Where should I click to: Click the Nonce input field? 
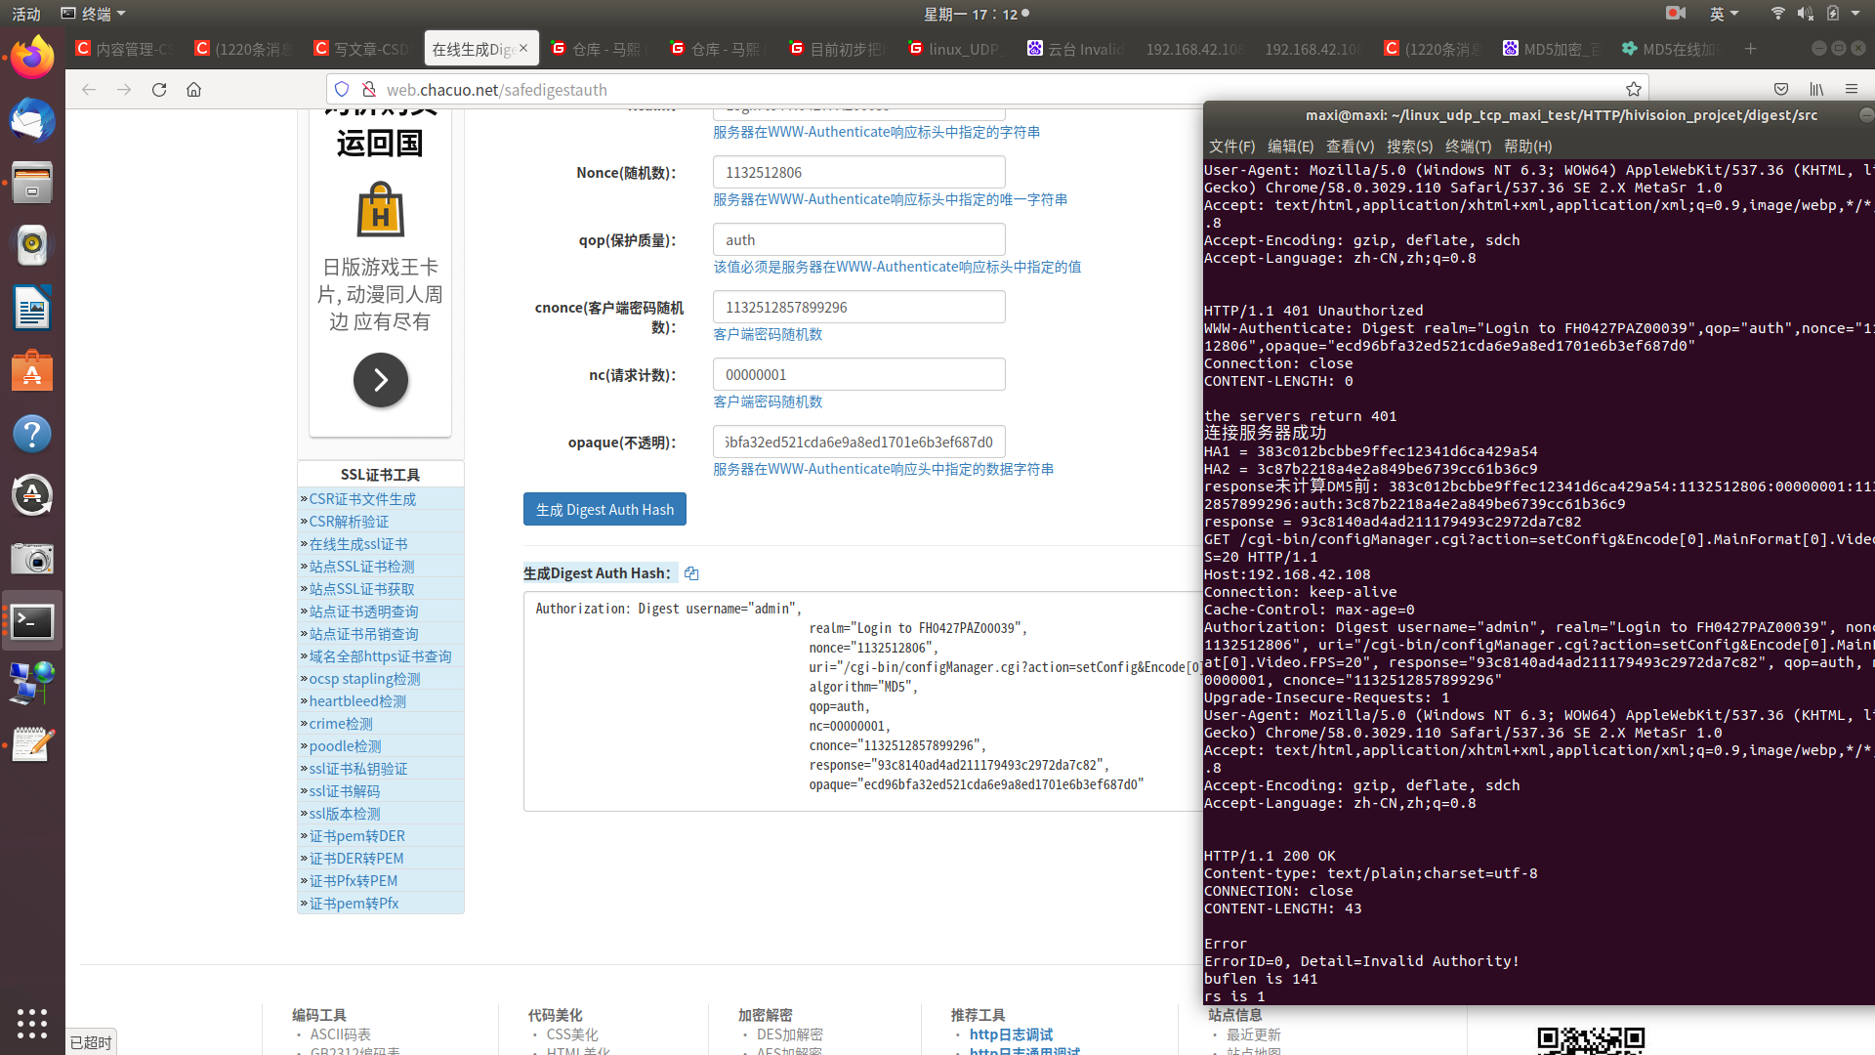click(x=858, y=172)
